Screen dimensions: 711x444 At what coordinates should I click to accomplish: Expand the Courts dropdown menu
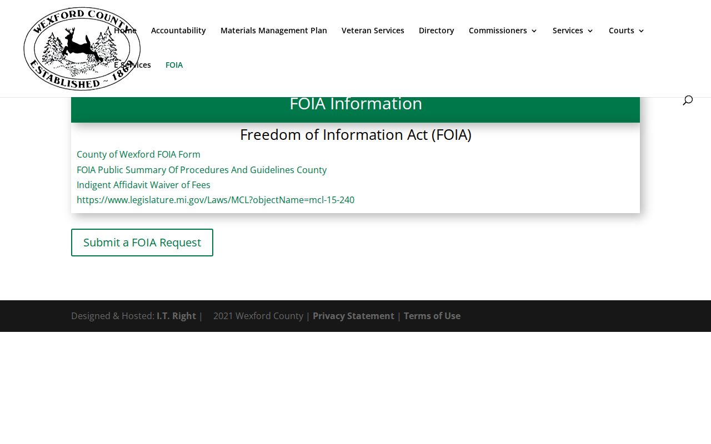(x=627, y=31)
